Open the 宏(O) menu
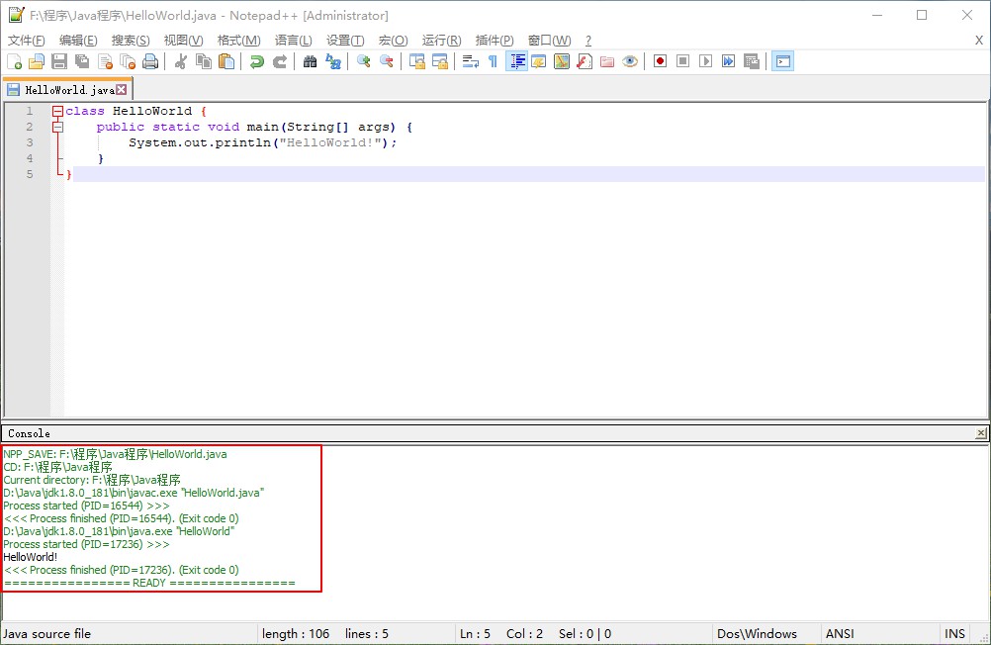 [x=393, y=41]
